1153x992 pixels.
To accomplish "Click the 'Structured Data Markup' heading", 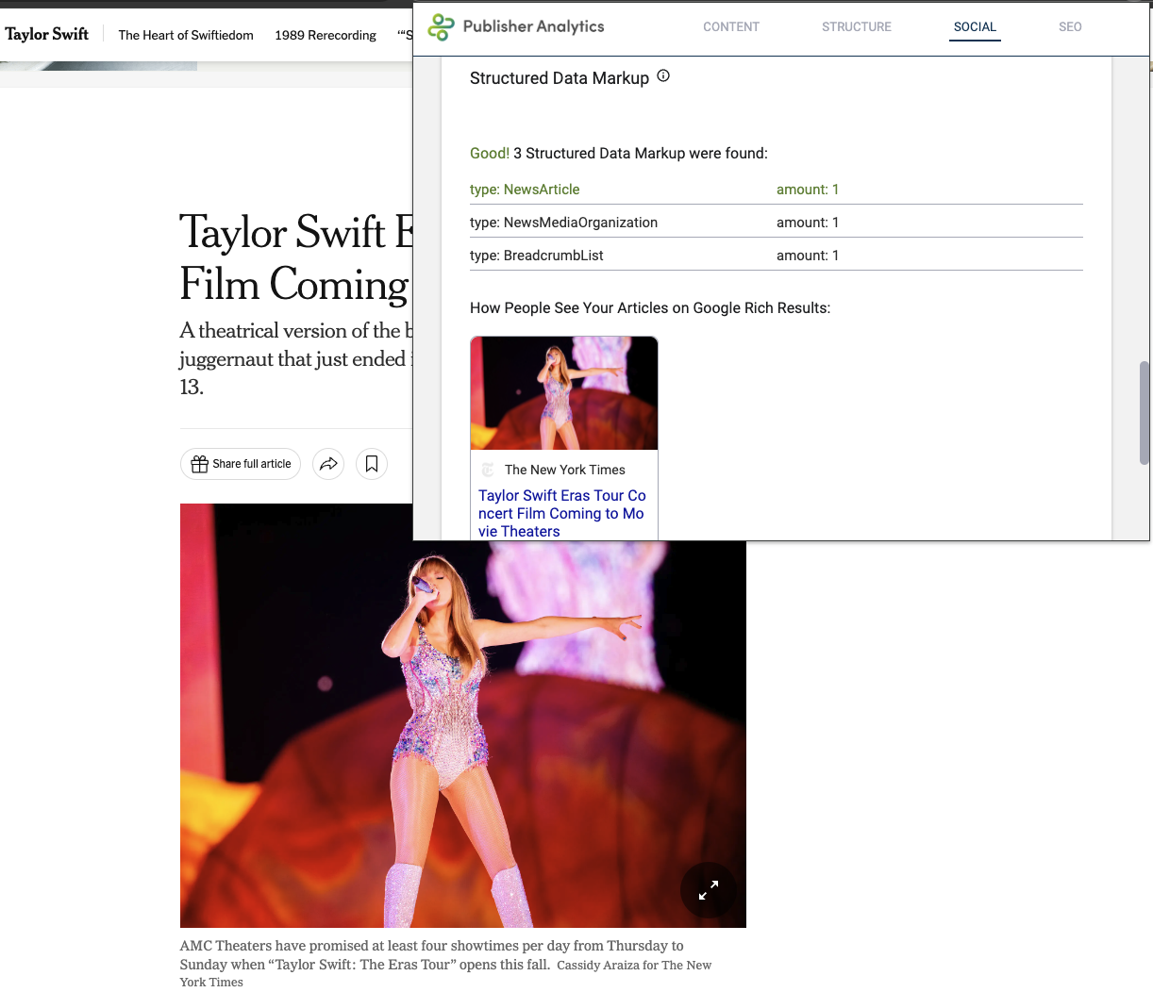I will pyautogui.click(x=560, y=78).
